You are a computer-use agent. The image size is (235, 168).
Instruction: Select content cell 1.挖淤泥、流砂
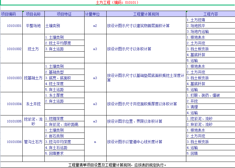[x=210, y=119]
